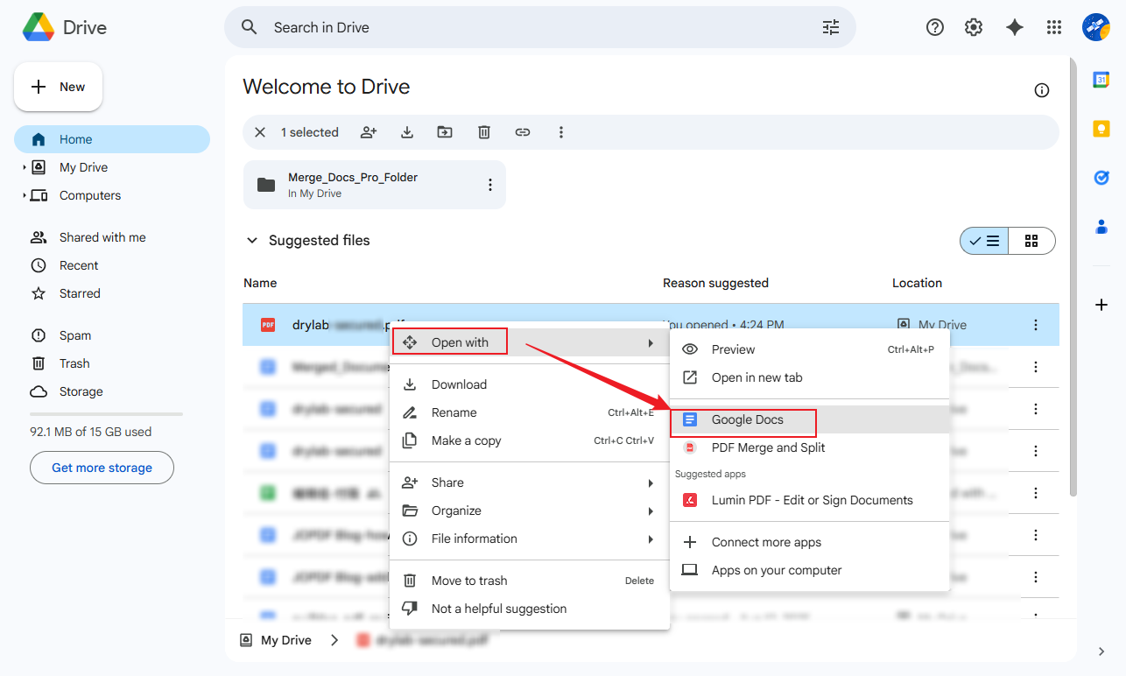1126x676 pixels.
Task: Choose Preview in submenu
Action: [x=810, y=349]
